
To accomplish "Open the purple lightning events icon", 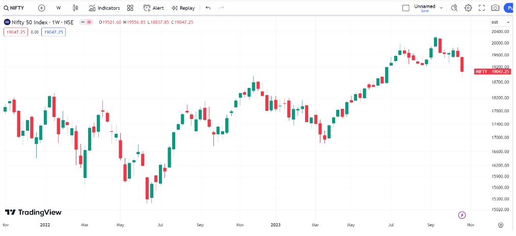I will pos(462,215).
